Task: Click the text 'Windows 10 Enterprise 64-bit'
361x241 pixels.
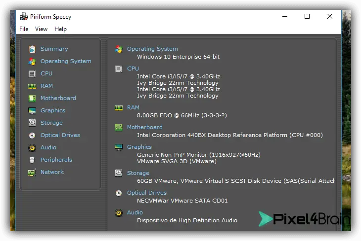Action: tap(178, 57)
